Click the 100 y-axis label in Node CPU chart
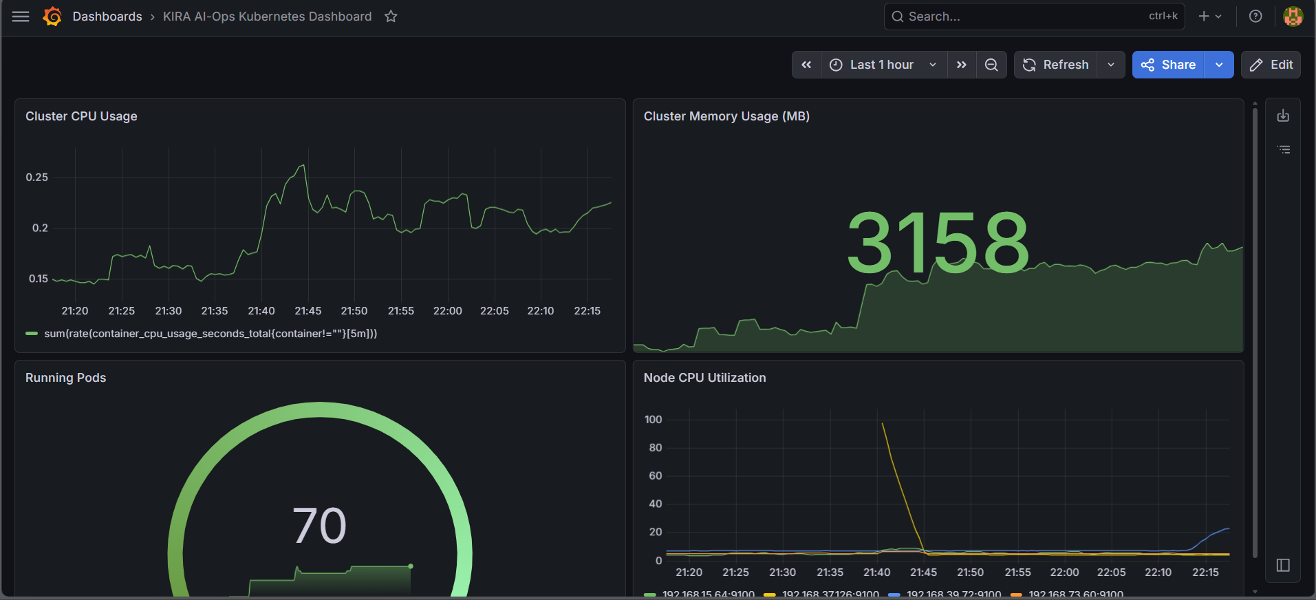The height and width of the screenshot is (600, 1316). (654, 420)
